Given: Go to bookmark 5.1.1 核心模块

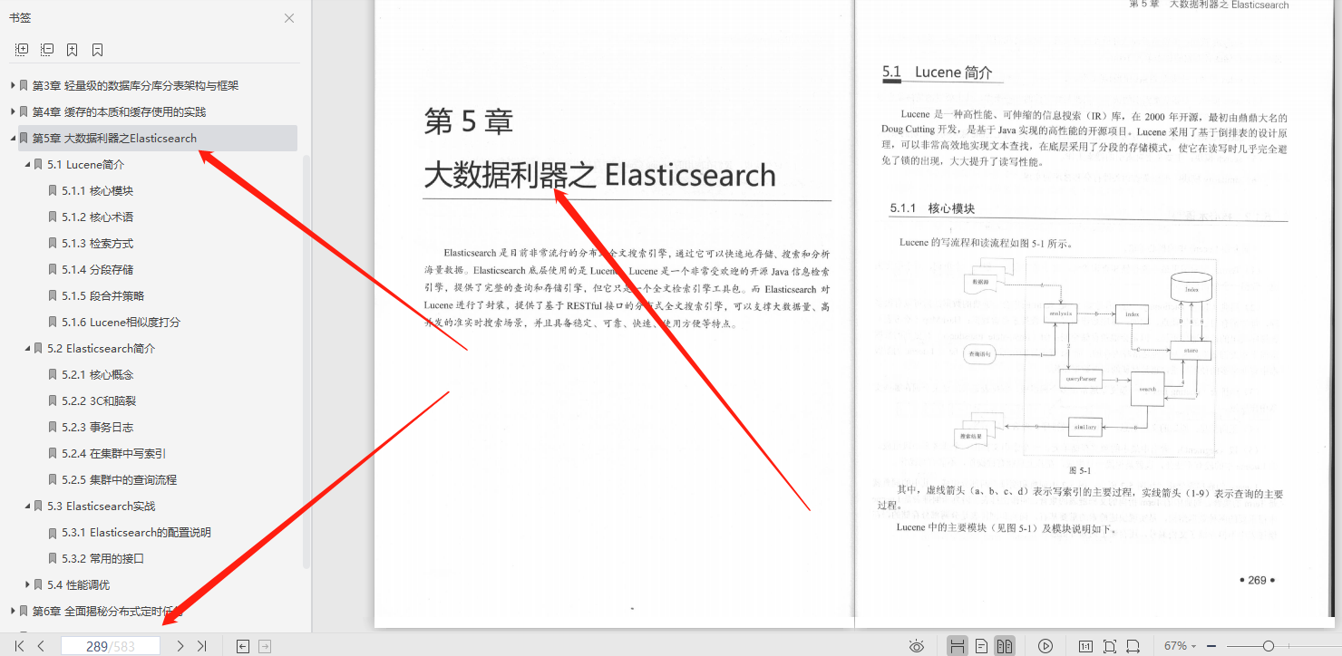Looking at the screenshot, I should pos(97,190).
